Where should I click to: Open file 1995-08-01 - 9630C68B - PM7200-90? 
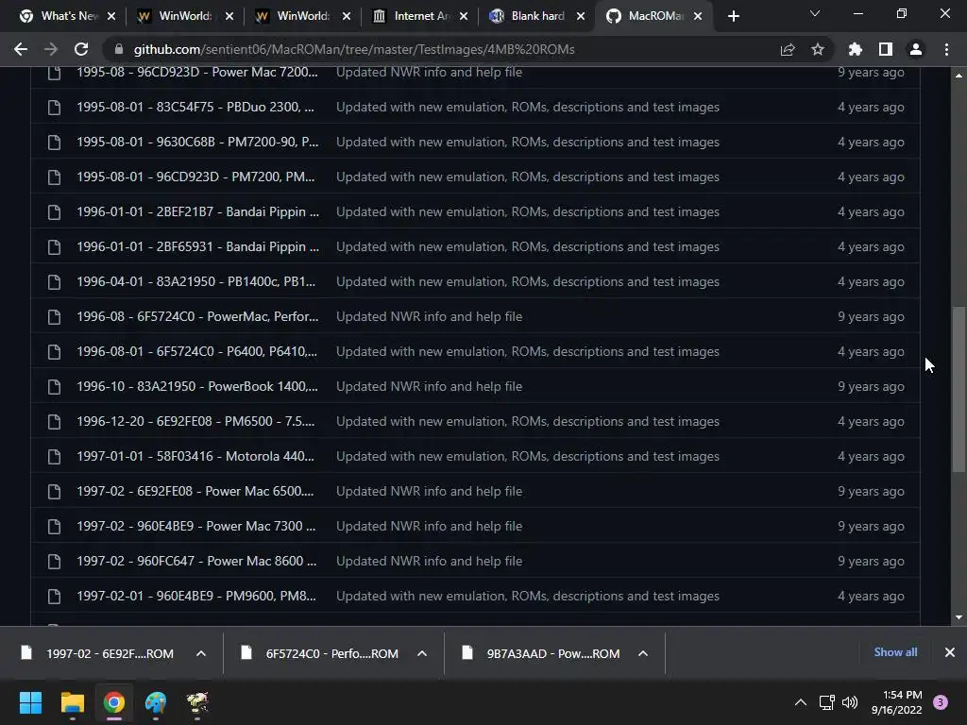[x=197, y=142]
